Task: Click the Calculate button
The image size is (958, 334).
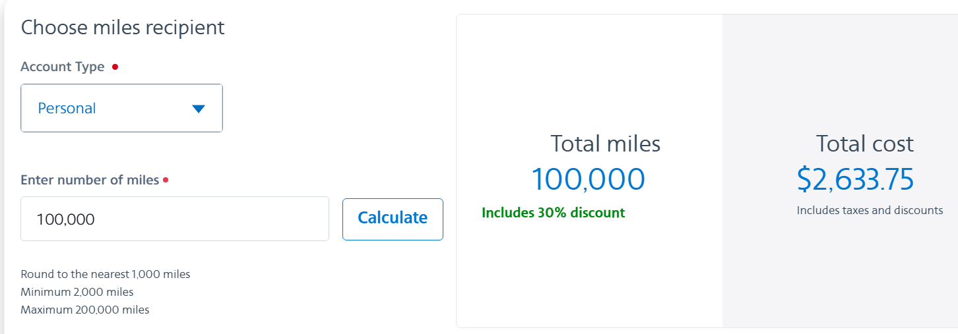Action: click(x=393, y=219)
